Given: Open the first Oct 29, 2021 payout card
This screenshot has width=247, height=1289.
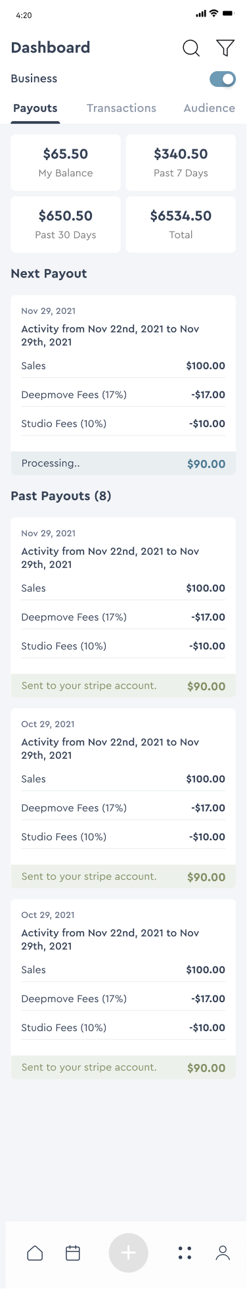Looking at the screenshot, I should (x=123, y=798).
